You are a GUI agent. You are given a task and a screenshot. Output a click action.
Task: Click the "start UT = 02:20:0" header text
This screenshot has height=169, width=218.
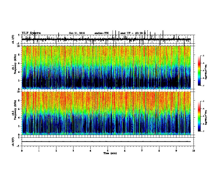tap(133, 33)
